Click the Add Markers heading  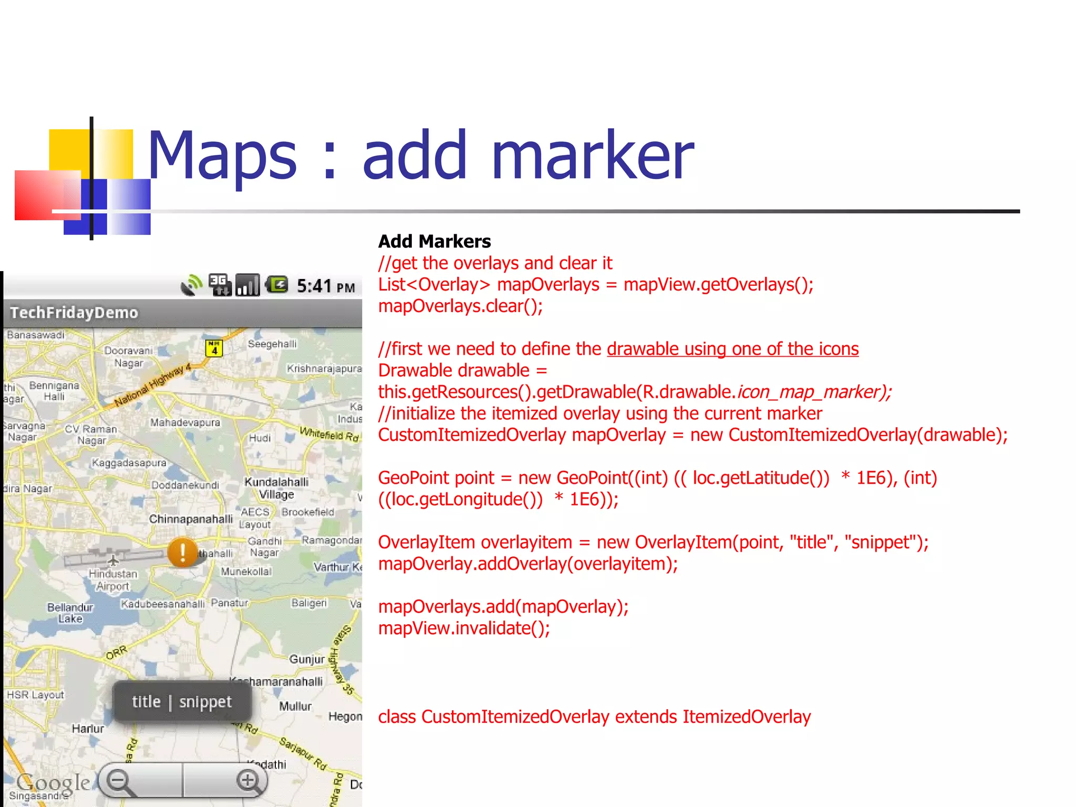[x=434, y=241]
